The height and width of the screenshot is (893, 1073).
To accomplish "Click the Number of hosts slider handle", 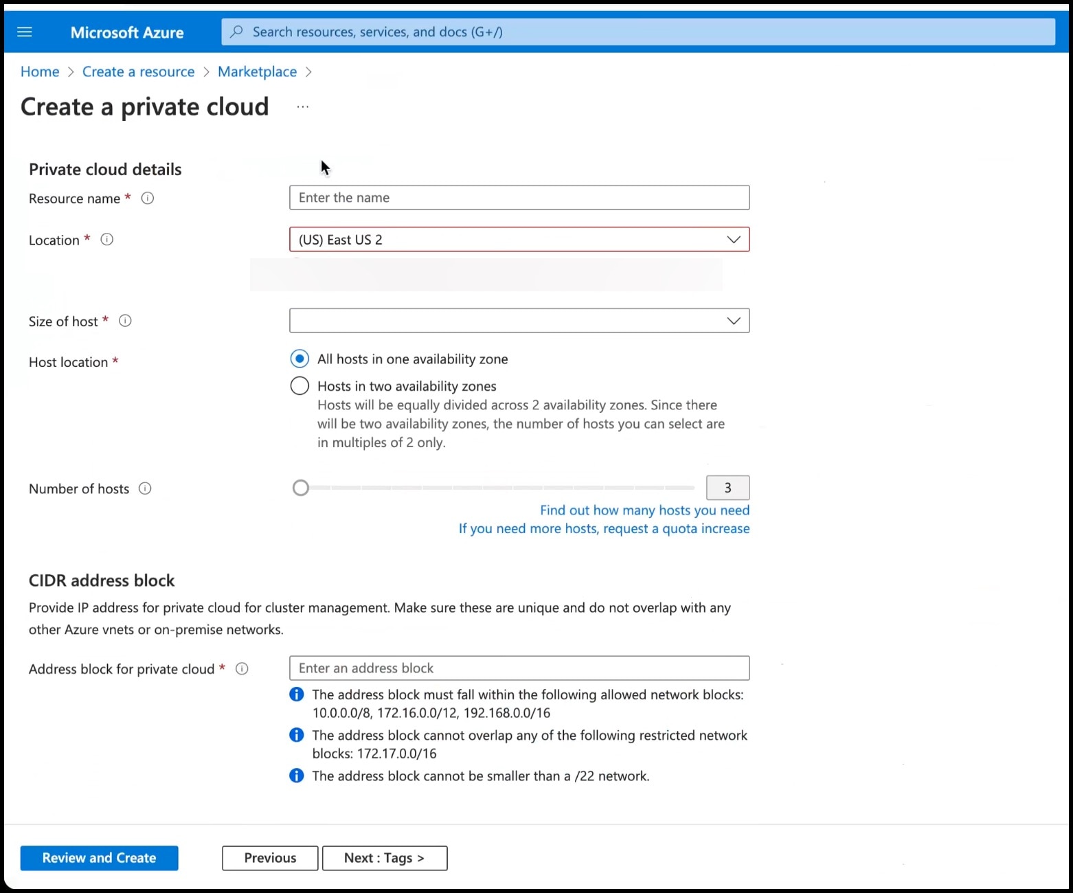I will (x=300, y=488).
